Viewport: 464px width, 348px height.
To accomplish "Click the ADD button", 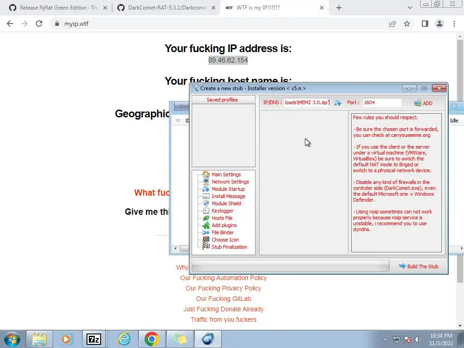I will [x=424, y=103].
